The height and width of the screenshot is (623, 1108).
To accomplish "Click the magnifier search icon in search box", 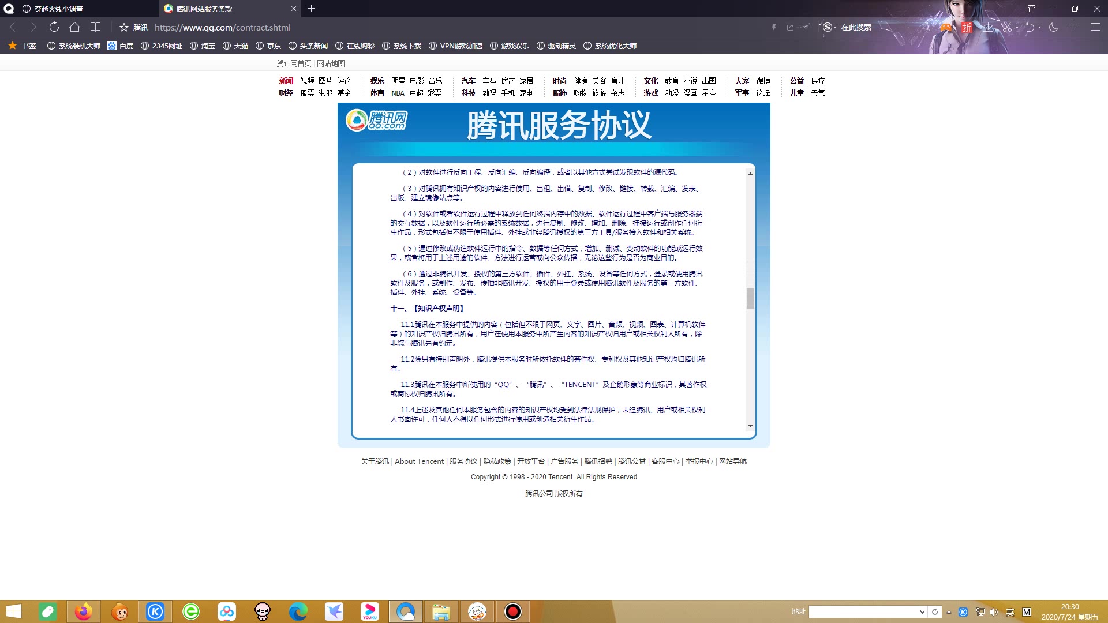I will pos(926,27).
